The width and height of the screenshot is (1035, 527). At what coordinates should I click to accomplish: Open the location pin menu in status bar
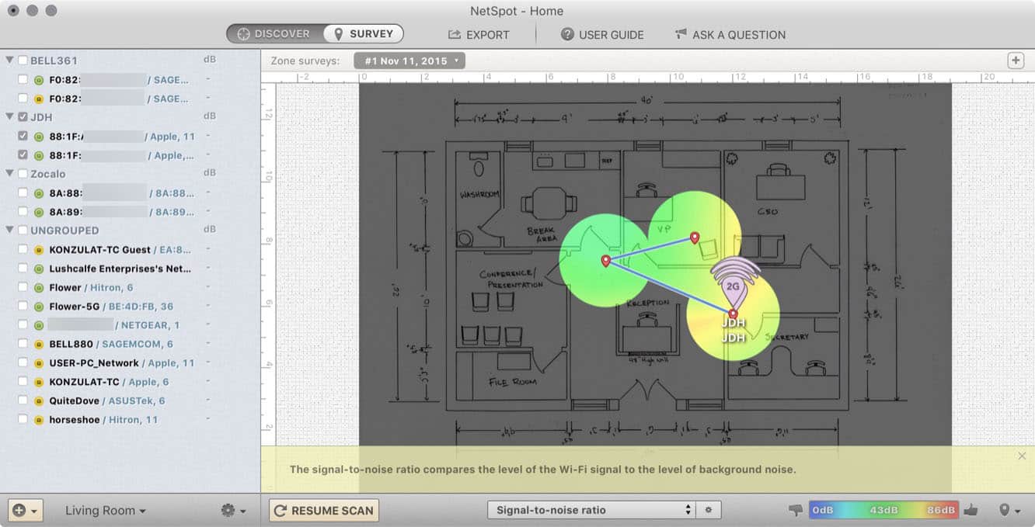pos(1009,510)
